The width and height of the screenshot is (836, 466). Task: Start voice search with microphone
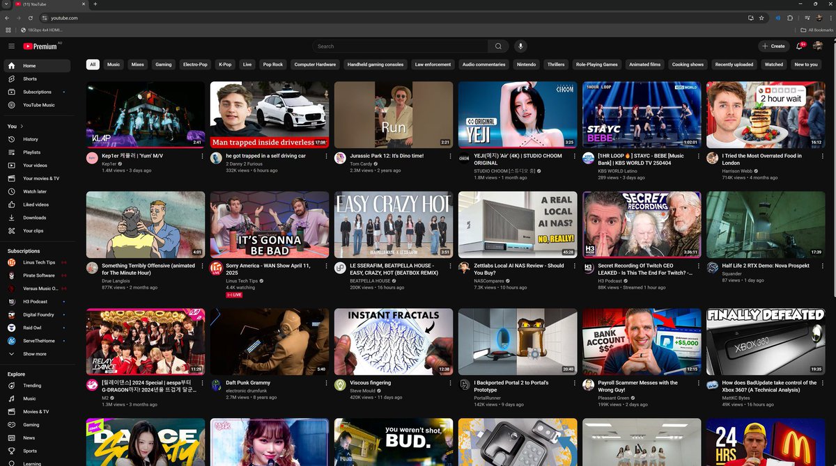click(520, 46)
